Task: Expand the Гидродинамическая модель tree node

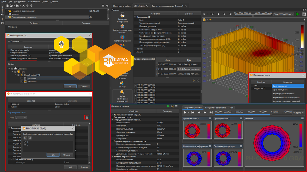Action: coord(6,17)
